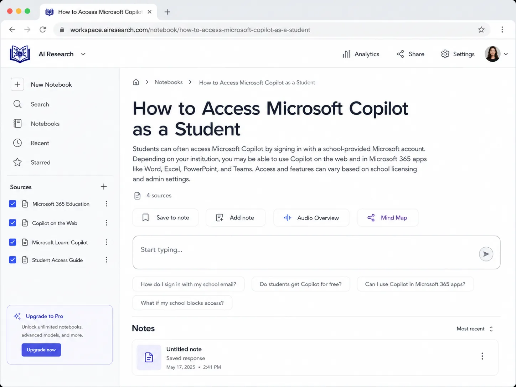Open Search in the sidebar
The image size is (516, 387).
point(40,104)
